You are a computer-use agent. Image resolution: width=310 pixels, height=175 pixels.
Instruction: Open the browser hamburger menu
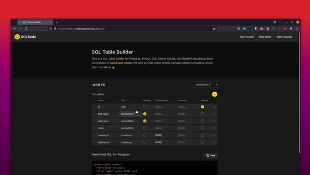[297, 29]
